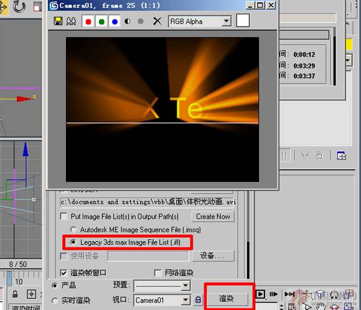
Task: Click the Time Configuration icon
Action: [292, 307]
